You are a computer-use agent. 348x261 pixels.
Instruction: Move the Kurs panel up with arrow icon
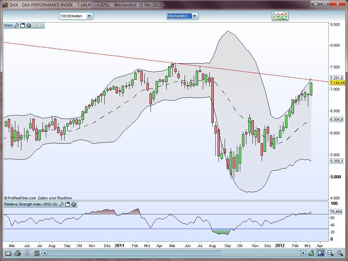pyautogui.click(x=34, y=25)
